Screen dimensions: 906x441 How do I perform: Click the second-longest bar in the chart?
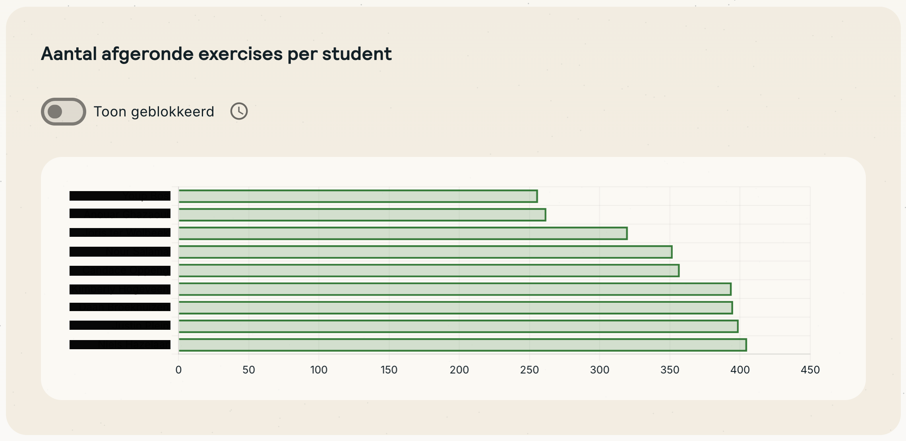(x=458, y=326)
